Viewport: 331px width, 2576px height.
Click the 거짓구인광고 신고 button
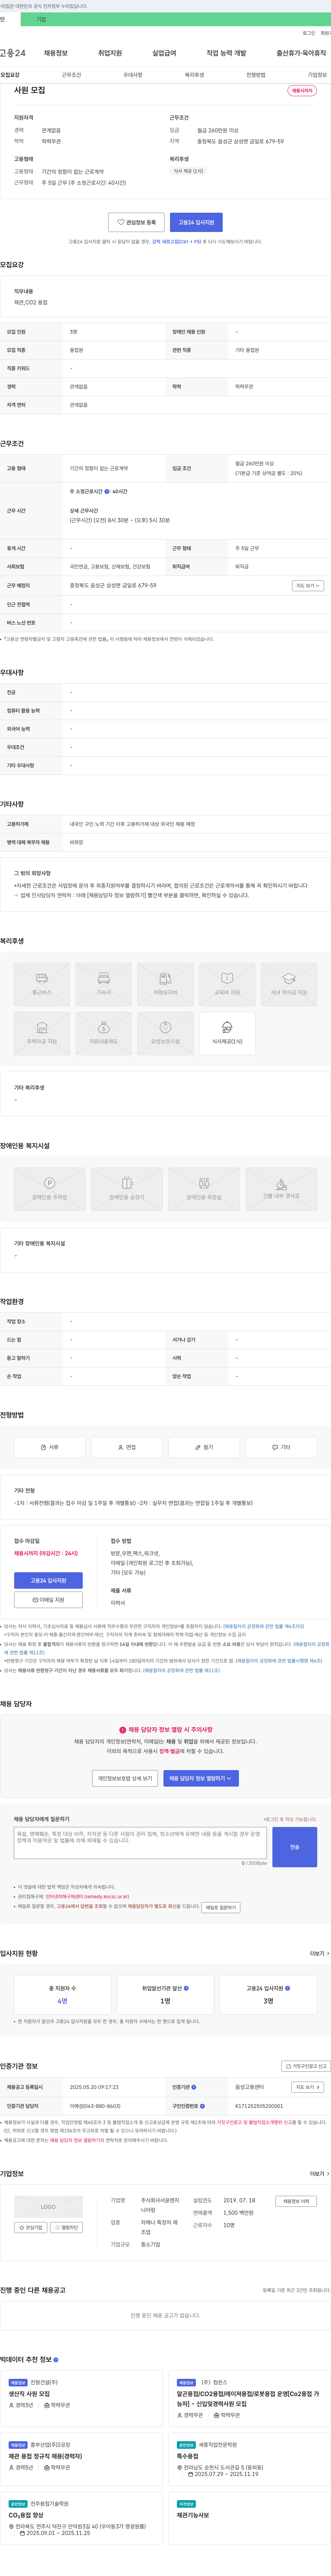[x=305, y=2066]
